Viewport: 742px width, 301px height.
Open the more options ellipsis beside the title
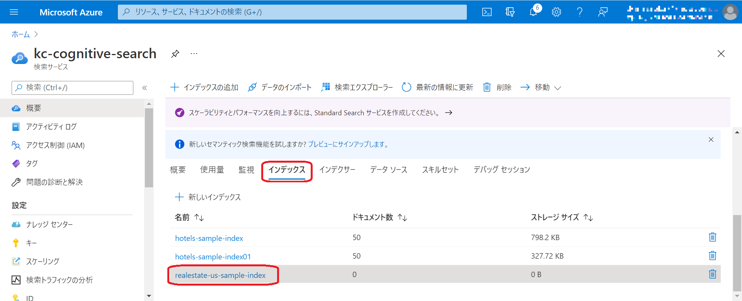[x=194, y=54]
